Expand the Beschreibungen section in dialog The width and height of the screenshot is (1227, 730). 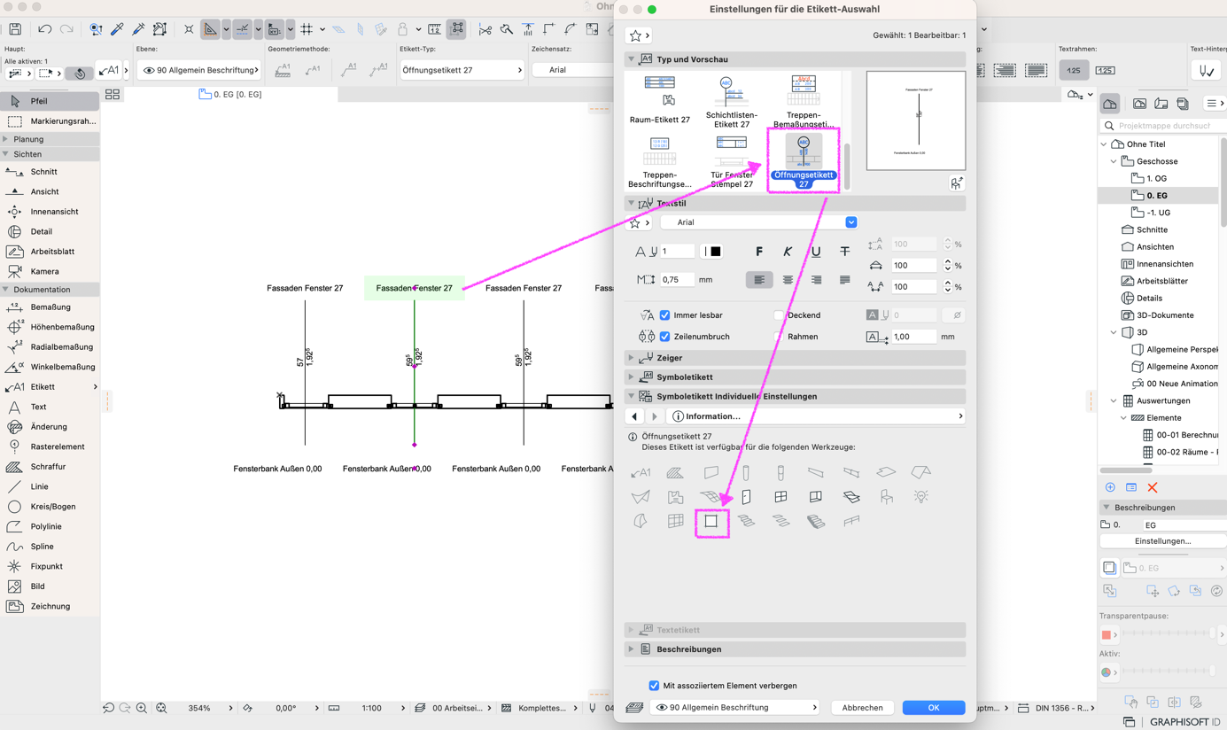point(795,649)
